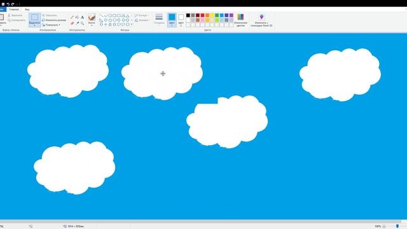
Task: Click the rectangular Select tool icon
Action: (x=34, y=17)
